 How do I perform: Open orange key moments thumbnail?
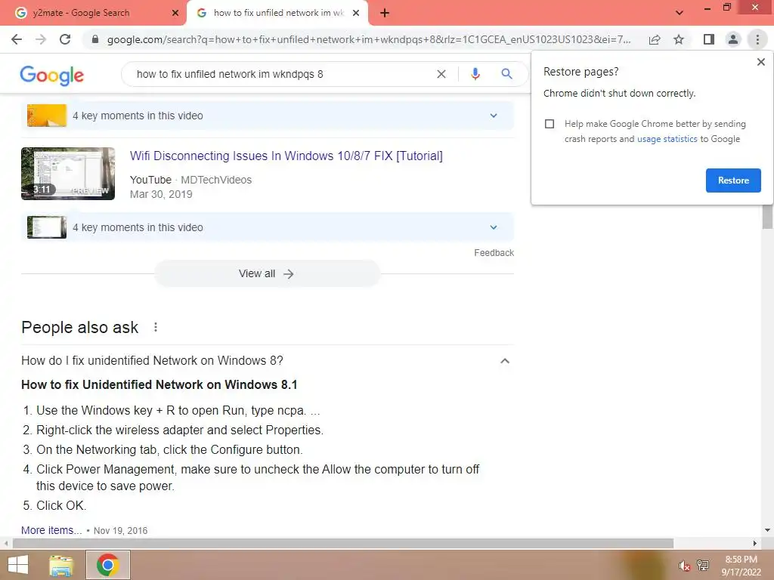coord(47,116)
